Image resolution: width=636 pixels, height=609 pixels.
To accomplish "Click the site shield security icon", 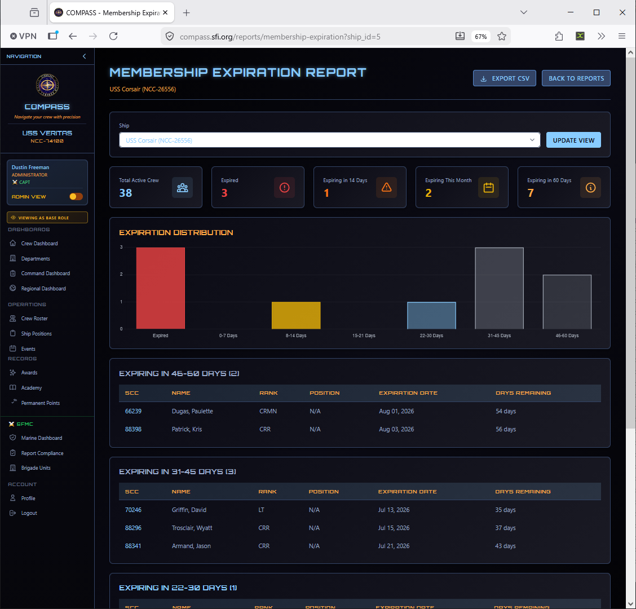I will point(170,37).
